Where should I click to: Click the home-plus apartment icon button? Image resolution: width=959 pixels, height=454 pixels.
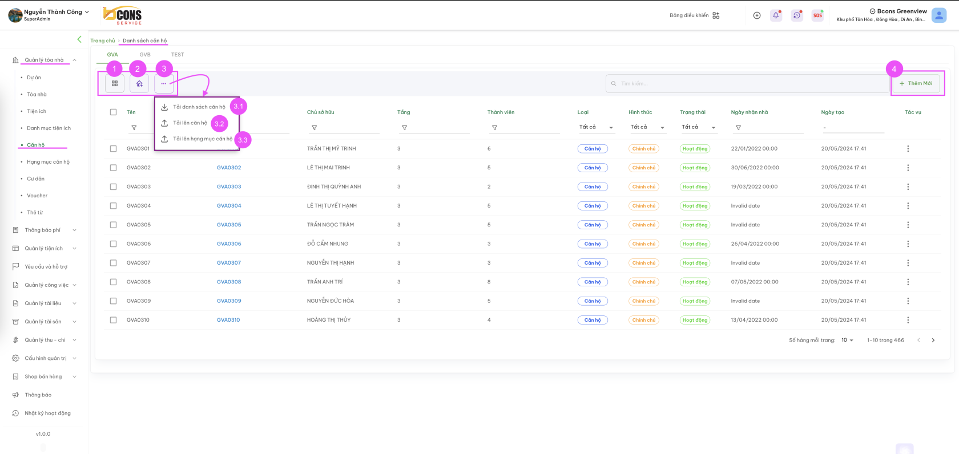[139, 83]
